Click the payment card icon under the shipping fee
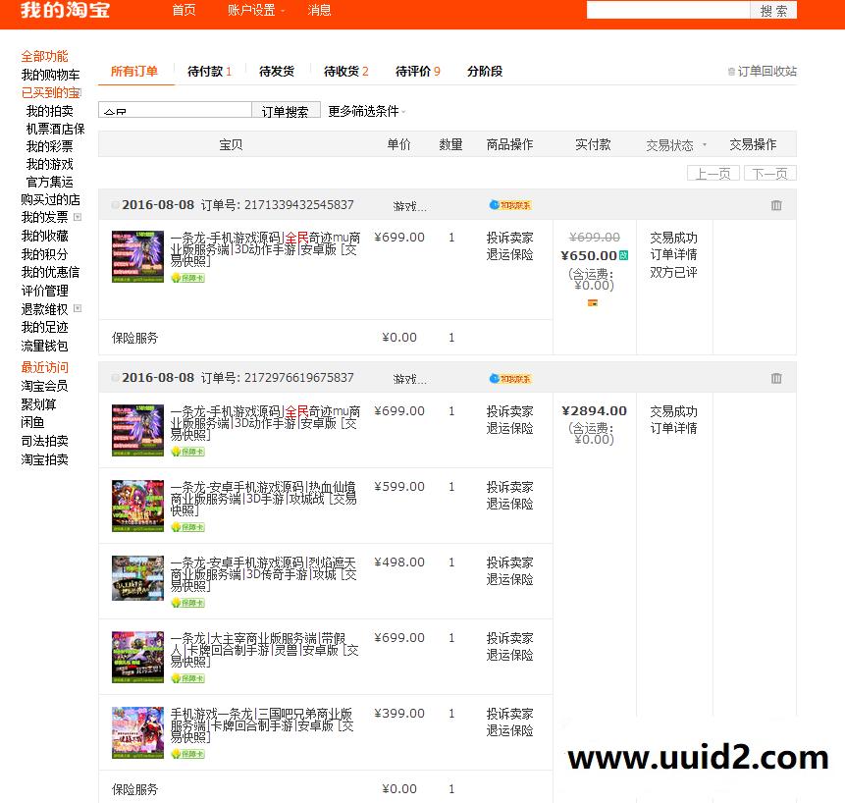The image size is (845, 803). click(x=592, y=303)
